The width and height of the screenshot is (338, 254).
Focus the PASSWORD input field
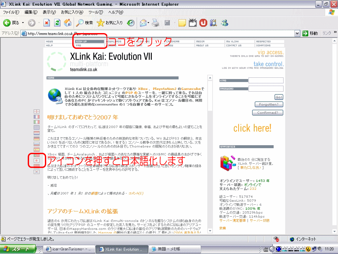pyautogui.click(x=266, y=89)
